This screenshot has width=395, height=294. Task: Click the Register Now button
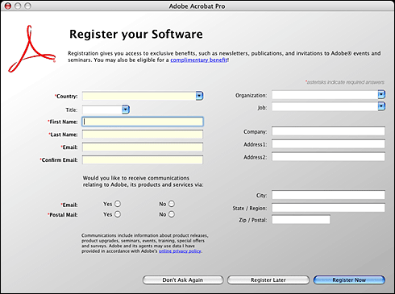click(x=349, y=280)
